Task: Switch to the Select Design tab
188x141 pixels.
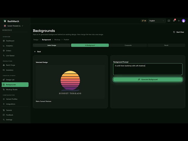Action: [52, 45]
